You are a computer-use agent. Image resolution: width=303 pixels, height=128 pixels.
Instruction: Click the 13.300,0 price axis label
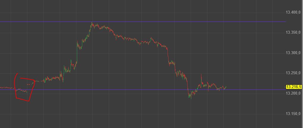293,53
